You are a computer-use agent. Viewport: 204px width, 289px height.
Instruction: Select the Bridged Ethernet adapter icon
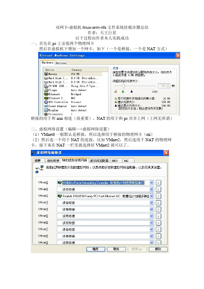(x=46, y=94)
